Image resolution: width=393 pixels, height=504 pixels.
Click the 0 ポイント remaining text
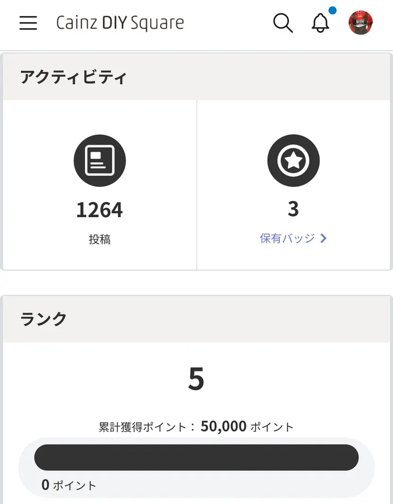69,485
